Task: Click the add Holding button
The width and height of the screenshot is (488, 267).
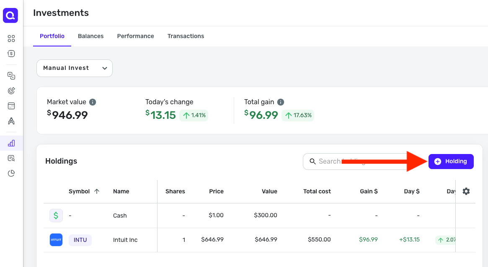Action: (451, 162)
